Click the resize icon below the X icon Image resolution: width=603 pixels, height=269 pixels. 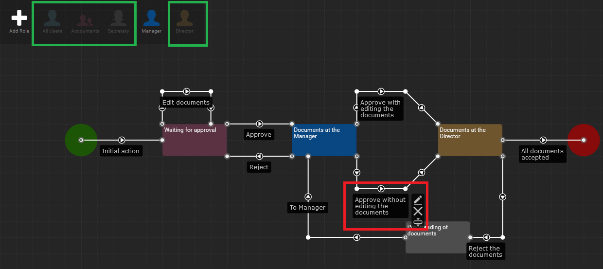418,221
